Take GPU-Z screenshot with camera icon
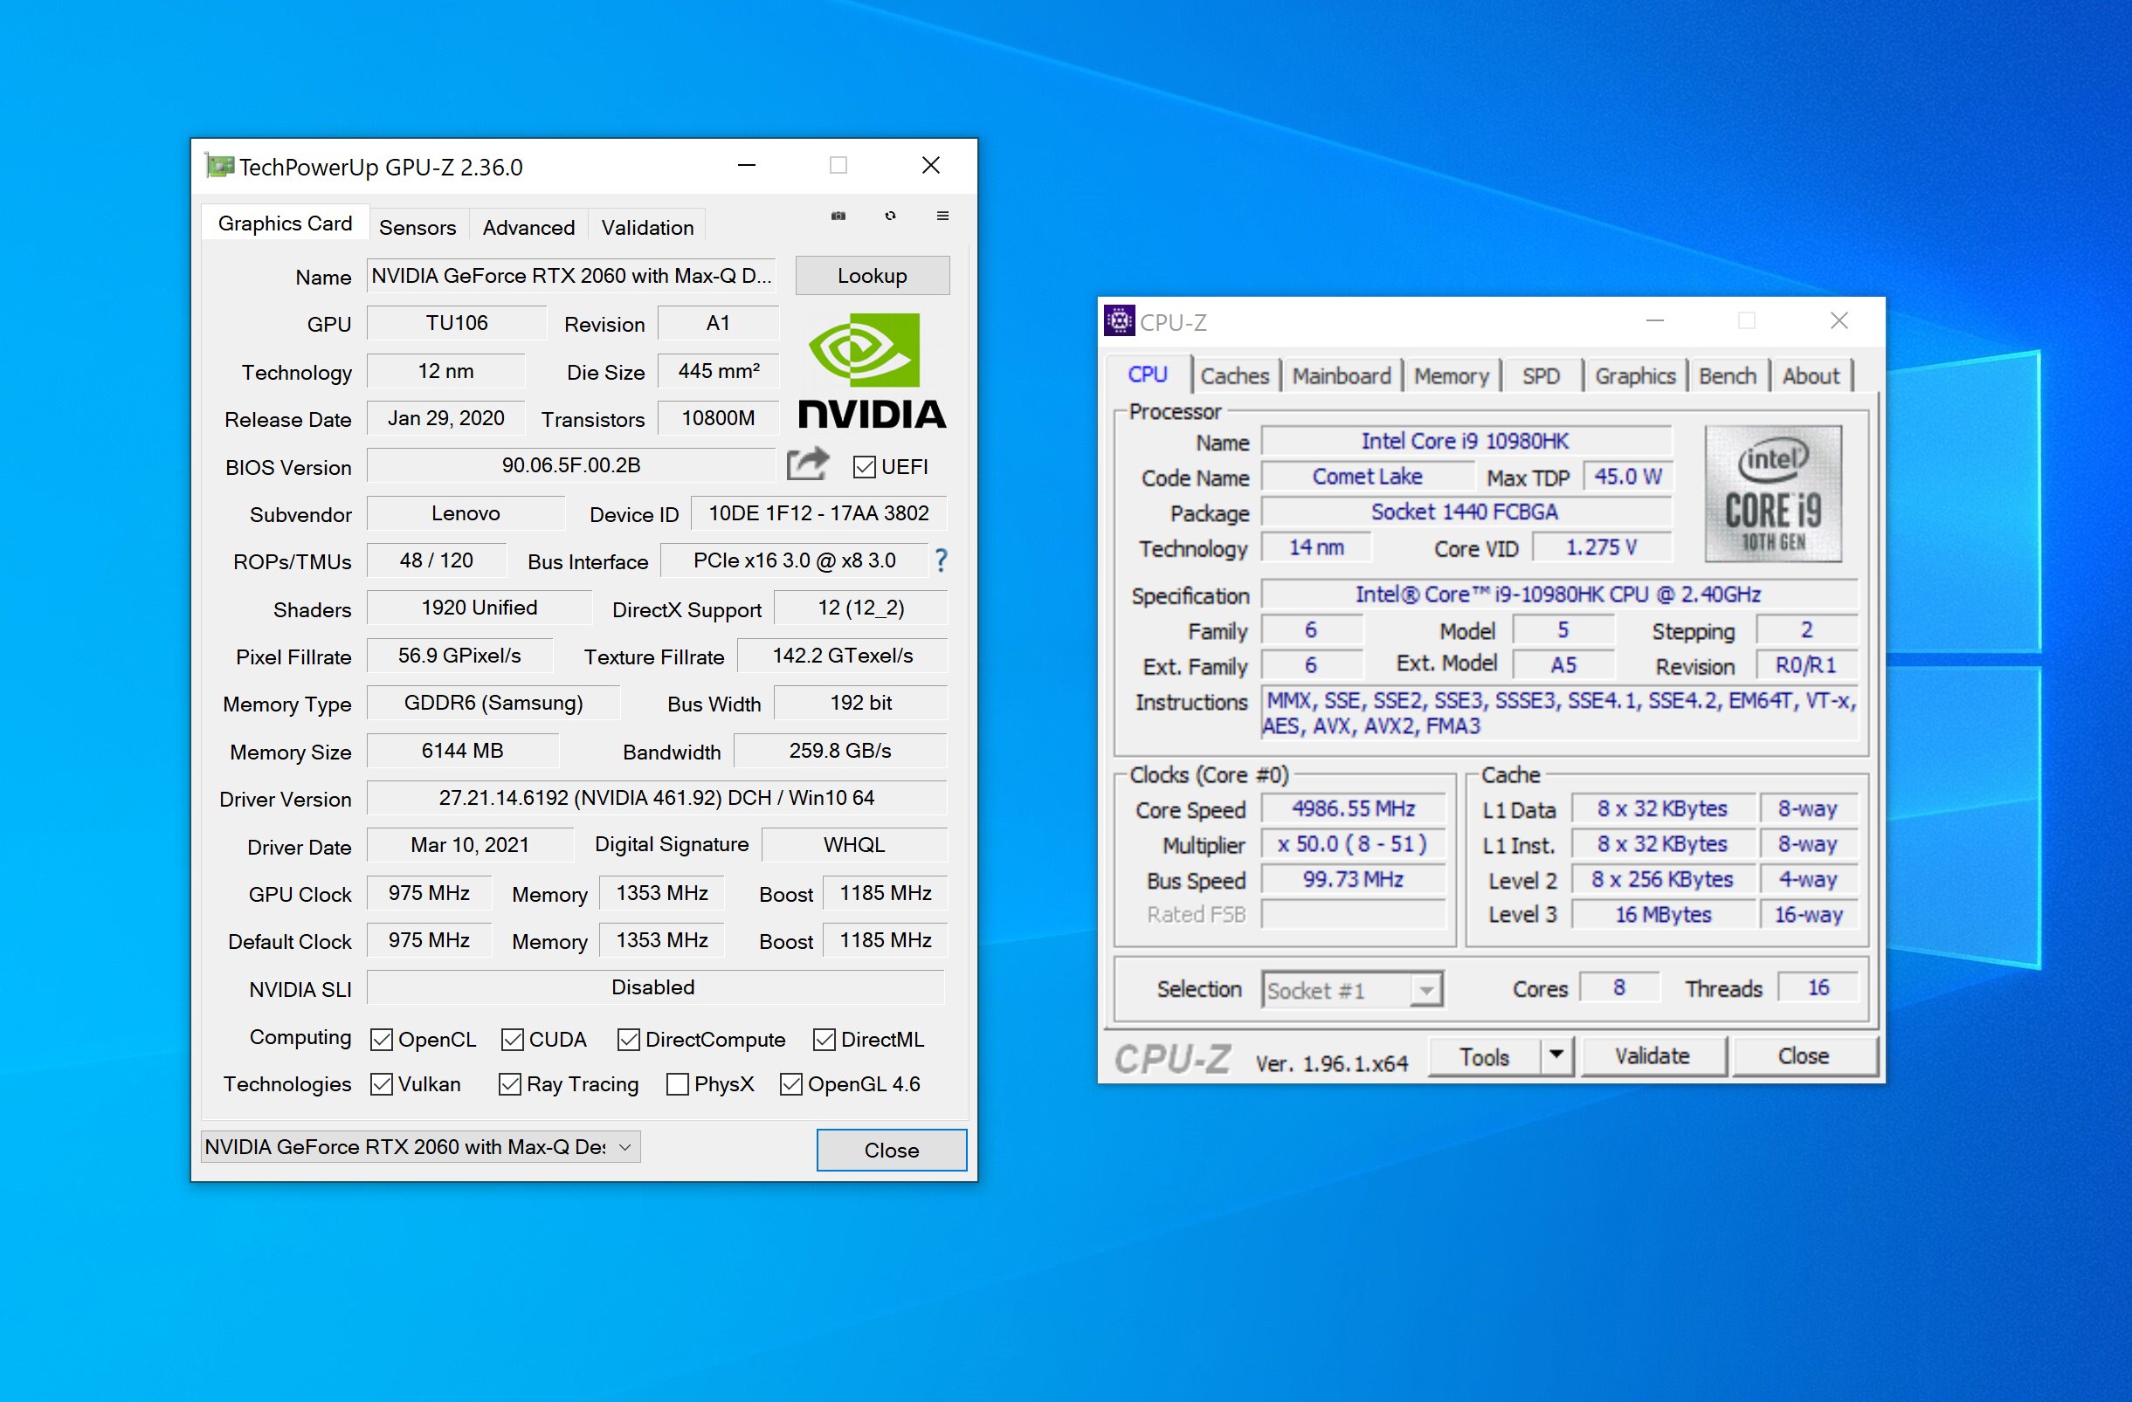The width and height of the screenshot is (2132, 1402). click(x=838, y=216)
